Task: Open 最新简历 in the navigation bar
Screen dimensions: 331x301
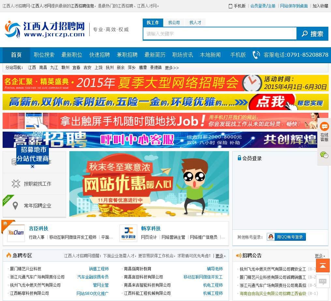Action: (155, 55)
